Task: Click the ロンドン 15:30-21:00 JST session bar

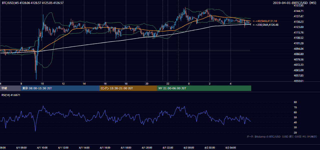Action: pyautogui.click(x=128, y=88)
